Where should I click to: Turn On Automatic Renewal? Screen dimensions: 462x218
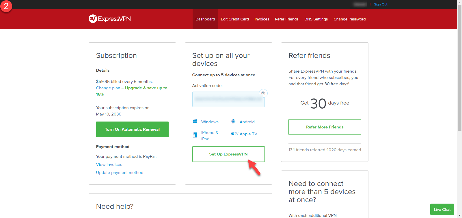tap(132, 129)
